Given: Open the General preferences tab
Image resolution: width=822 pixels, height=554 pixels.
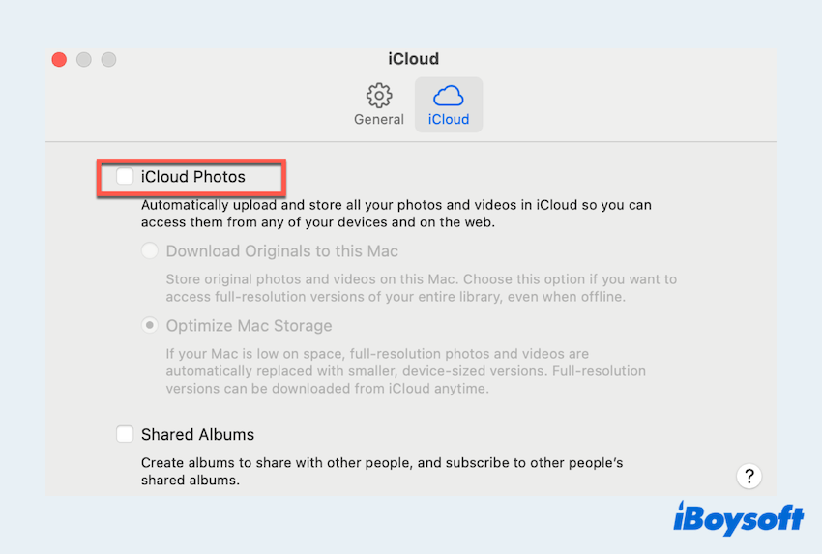Looking at the screenshot, I should click(378, 104).
